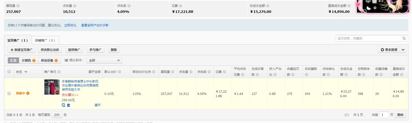Click the blue trash icon under product price
The width and height of the screenshot is (412, 123).
tap(68, 105)
